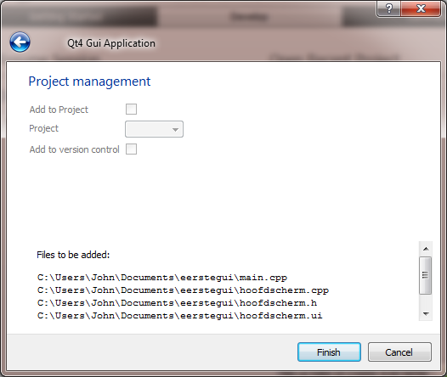Click the Add to version control label
Viewport: 447px width, 377px height.
pyautogui.click(x=75, y=149)
